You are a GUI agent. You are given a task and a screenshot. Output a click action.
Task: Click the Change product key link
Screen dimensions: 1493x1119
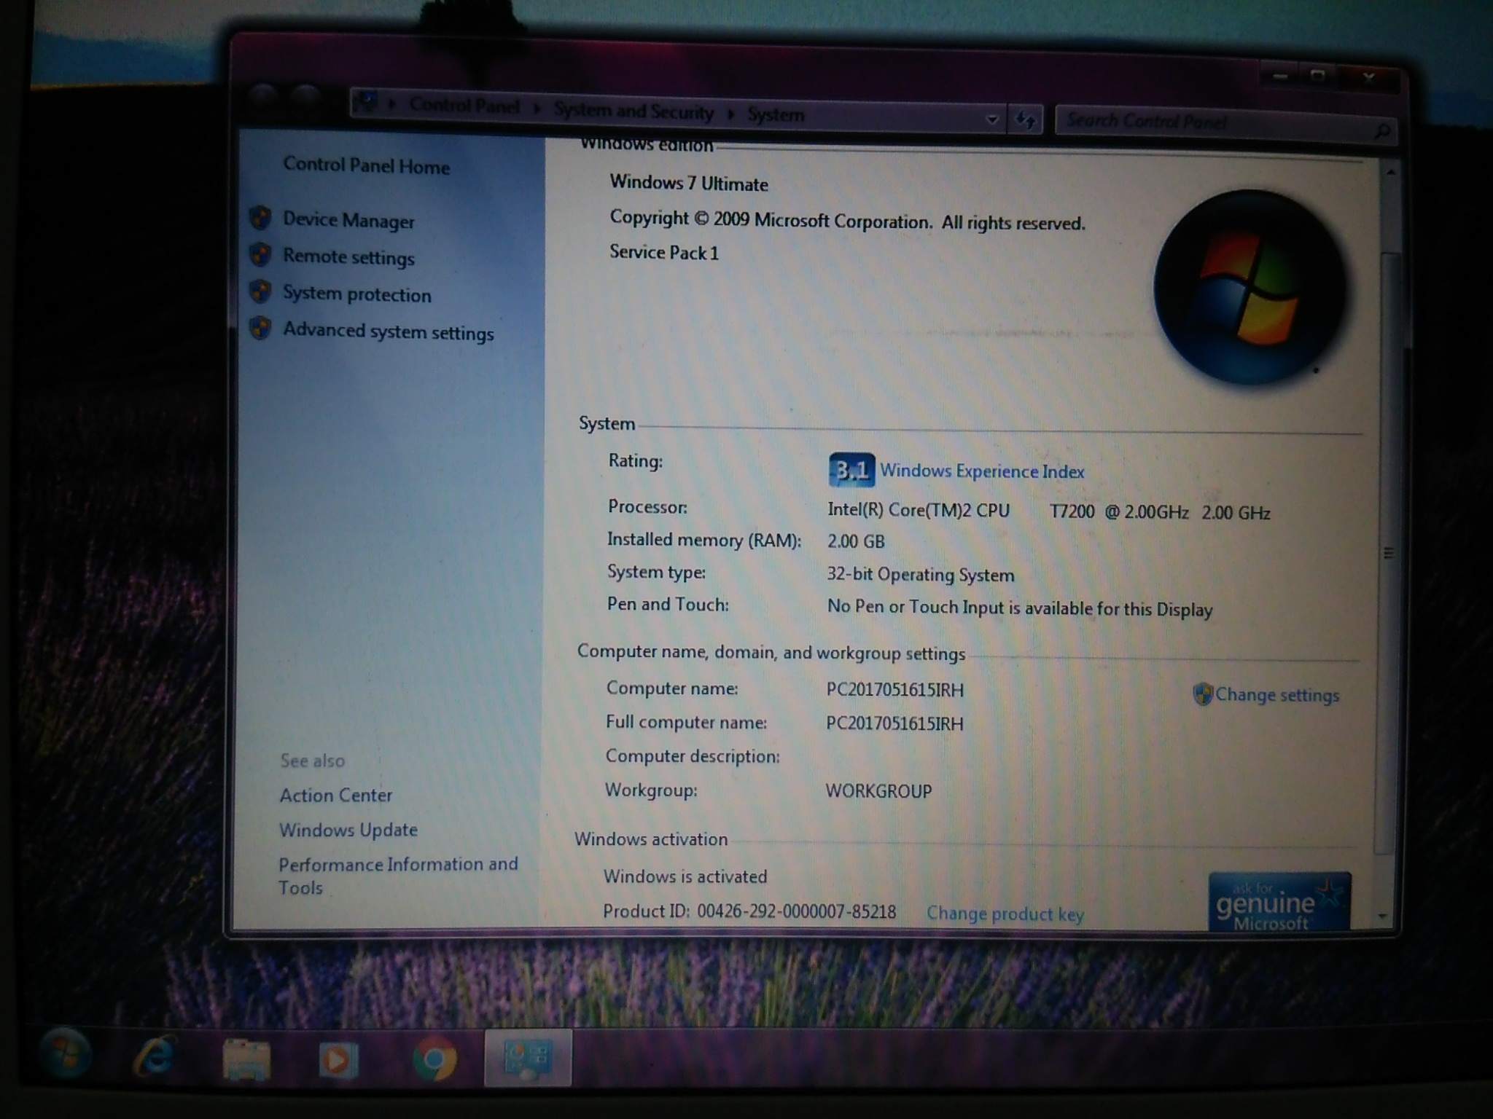point(1005,914)
